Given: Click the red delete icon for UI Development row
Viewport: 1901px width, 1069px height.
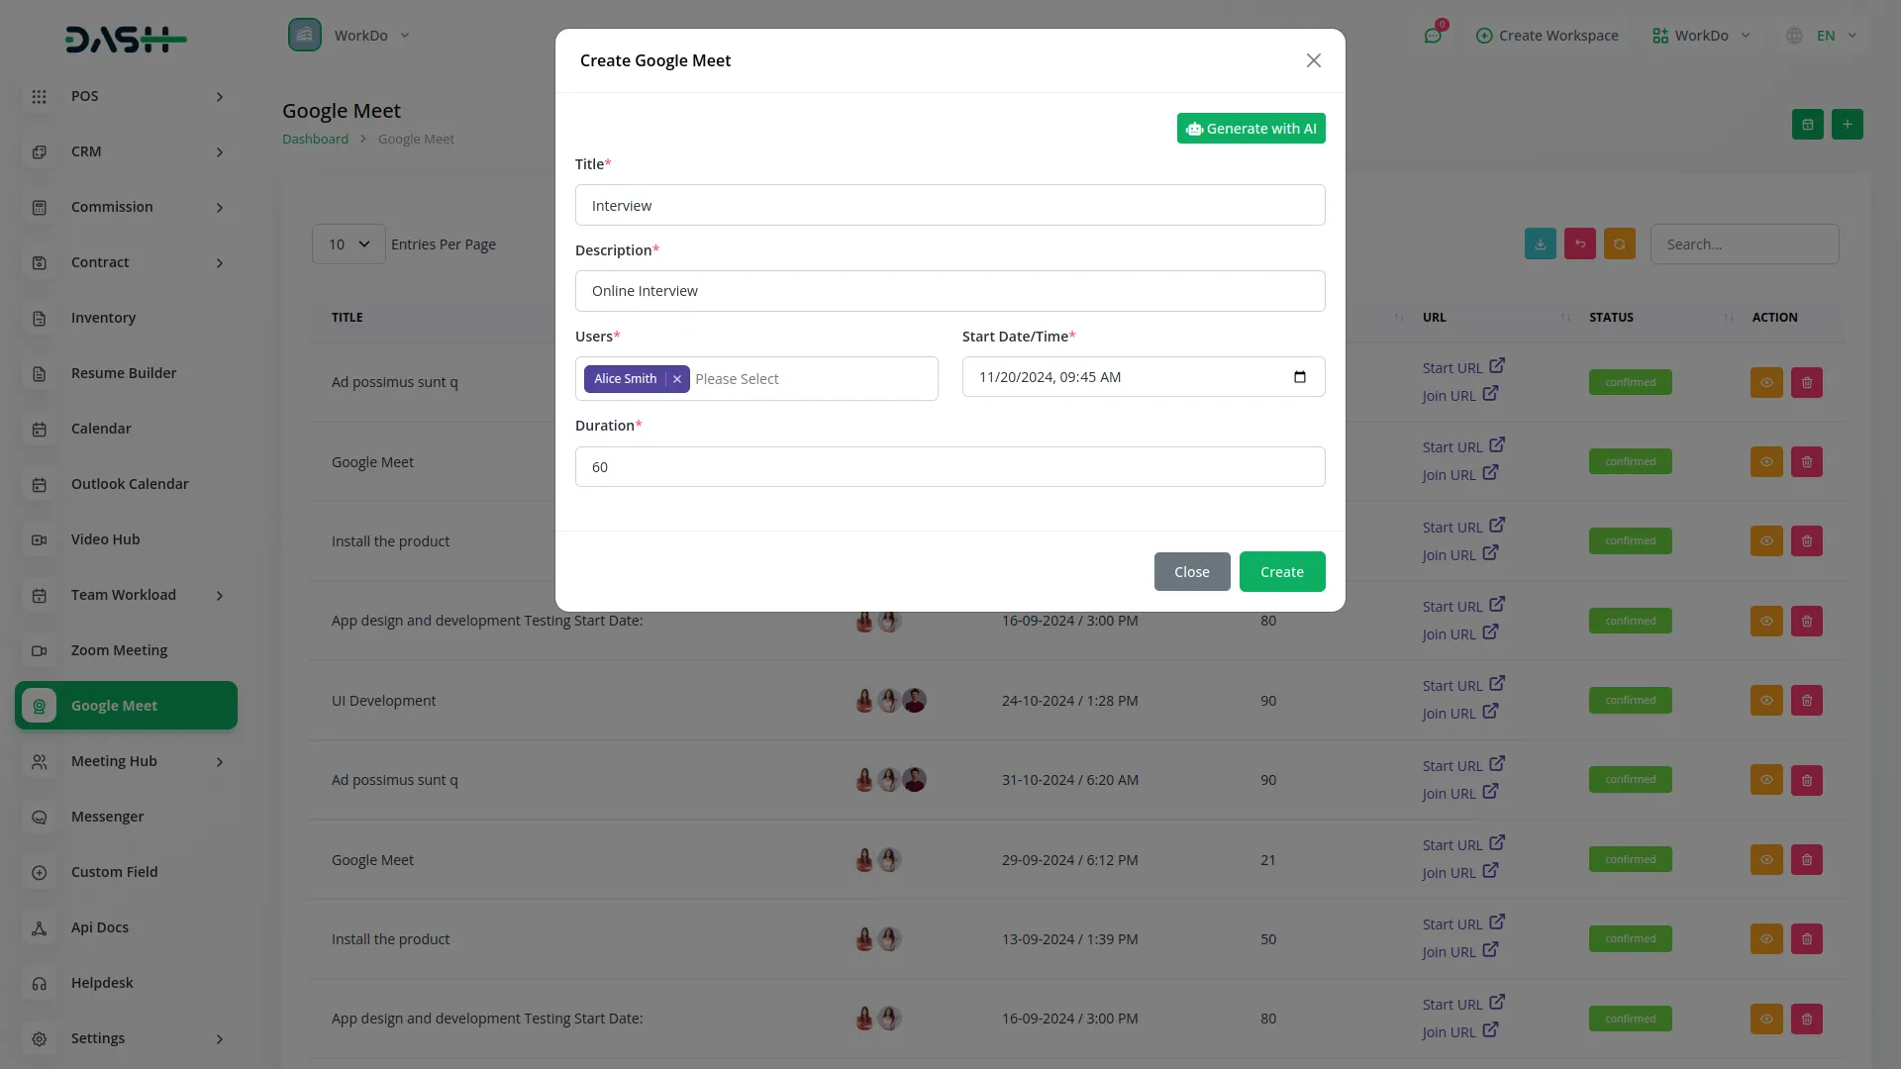Looking at the screenshot, I should point(1806,701).
